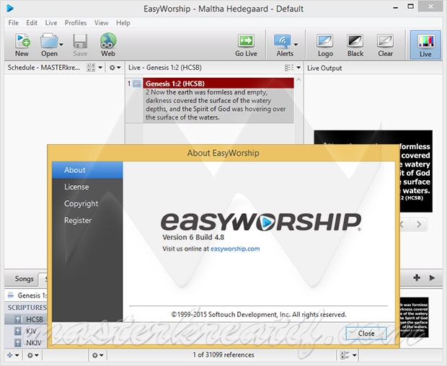Select the Songs resource tab
The image size is (447, 366).
pos(24,279)
